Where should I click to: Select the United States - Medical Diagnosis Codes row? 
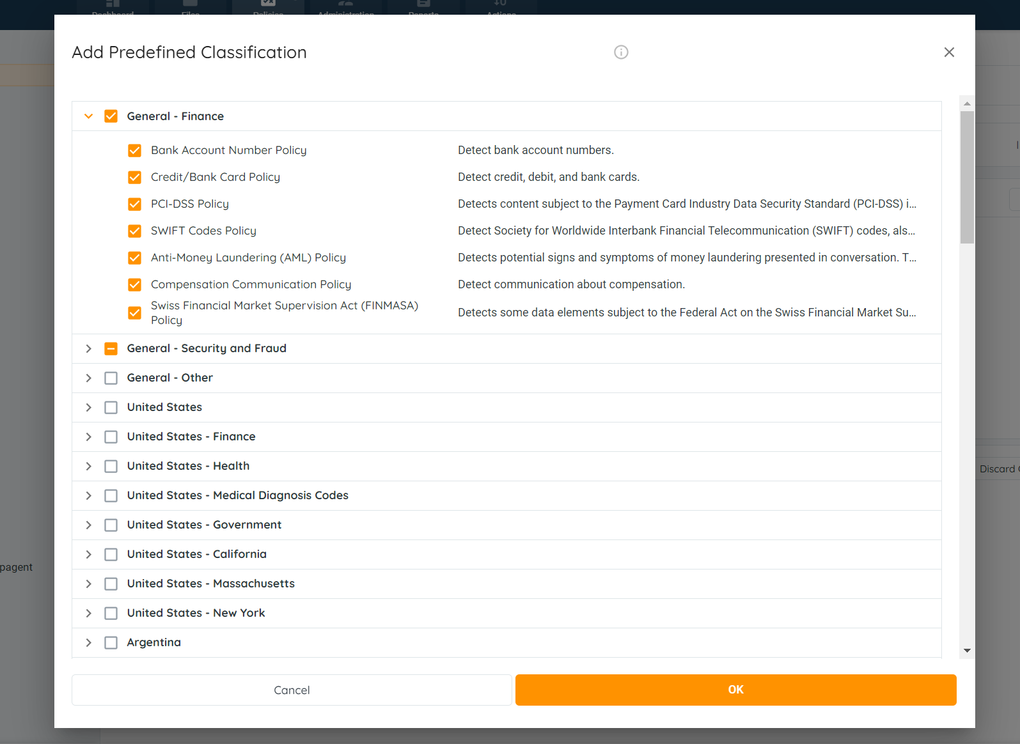237,495
